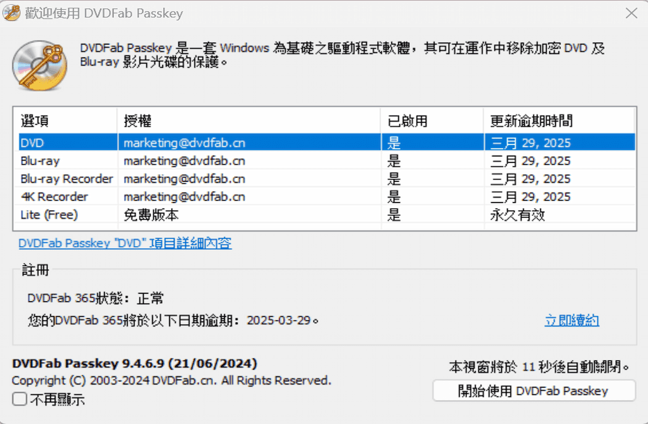648x424 pixels.
Task: Click the 免費版本 cell
Action: point(151,215)
